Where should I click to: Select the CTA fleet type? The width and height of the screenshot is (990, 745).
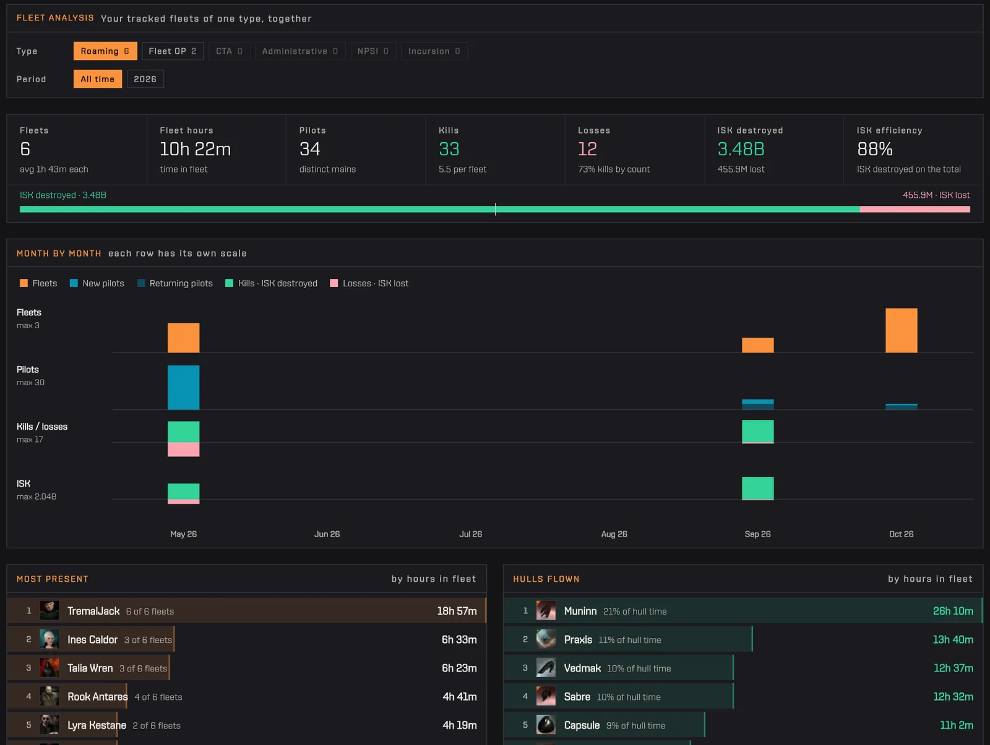point(230,51)
